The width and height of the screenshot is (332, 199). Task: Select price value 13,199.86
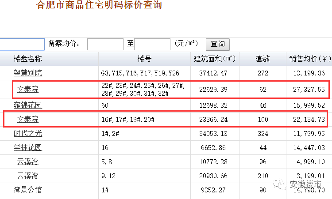point(309,73)
